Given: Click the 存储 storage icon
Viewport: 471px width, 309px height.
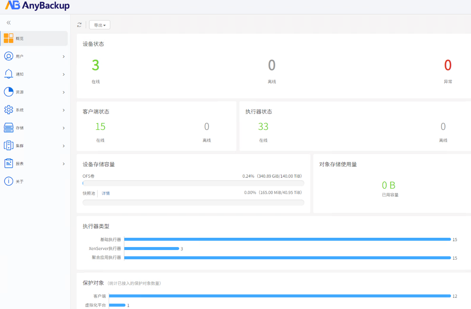Looking at the screenshot, I should pos(9,128).
